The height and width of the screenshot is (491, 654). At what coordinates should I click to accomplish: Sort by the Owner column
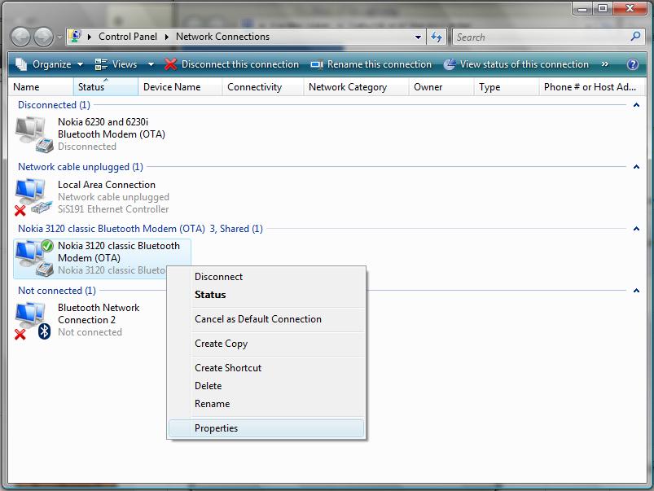click(x=441, y=87)
